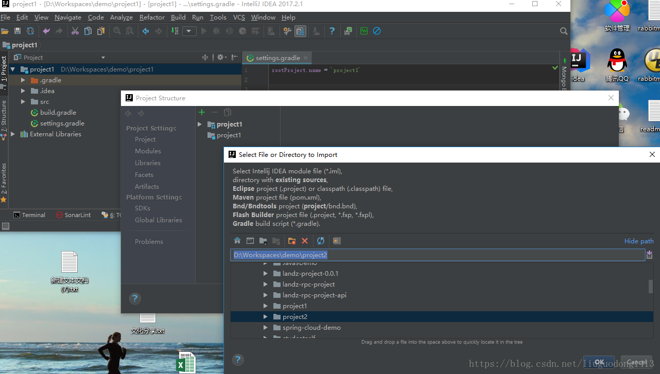
Task: Click the blue Back navigation arrow
Action: point(146,31)
